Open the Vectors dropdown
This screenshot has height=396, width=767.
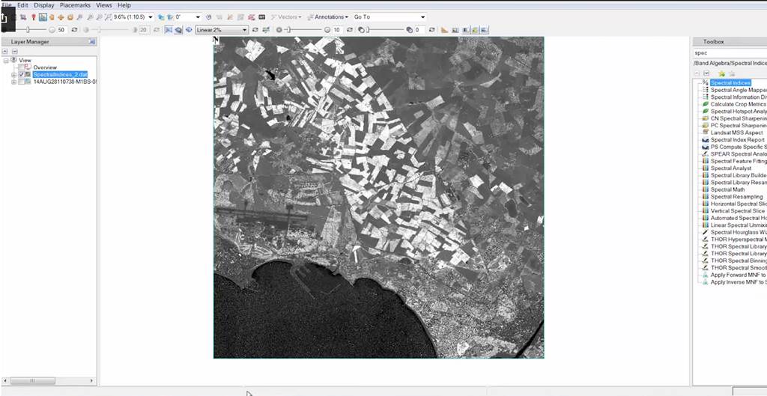(286, 17)
